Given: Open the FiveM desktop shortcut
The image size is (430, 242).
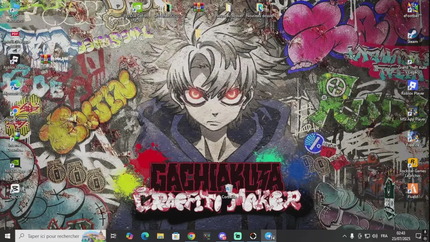Looking at the screenshot, I should tap(413, 191).
